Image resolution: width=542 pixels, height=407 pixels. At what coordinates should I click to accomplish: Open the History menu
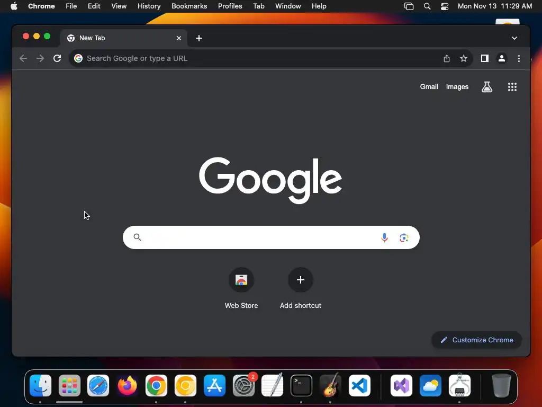[149, 6]
